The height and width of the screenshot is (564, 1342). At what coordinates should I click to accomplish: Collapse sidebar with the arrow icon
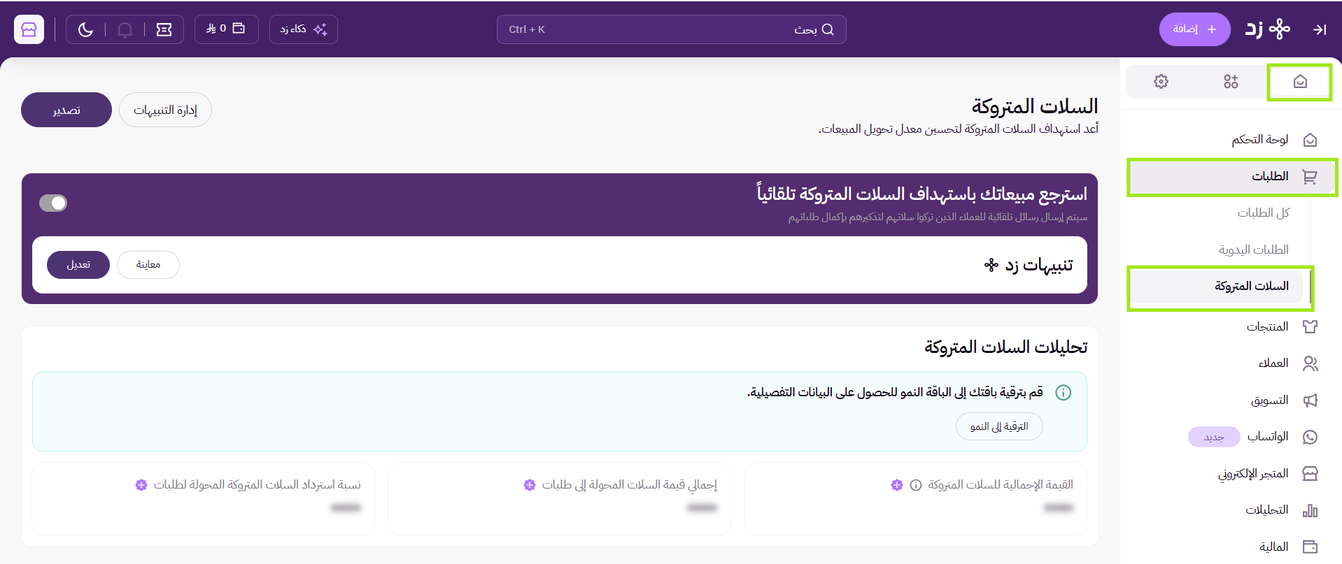[x=1320, y=29]
